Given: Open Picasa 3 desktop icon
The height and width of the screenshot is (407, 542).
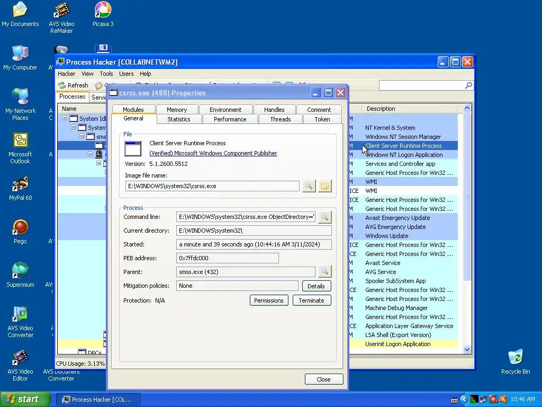Looking at the screenshot, I should point(103,14).
